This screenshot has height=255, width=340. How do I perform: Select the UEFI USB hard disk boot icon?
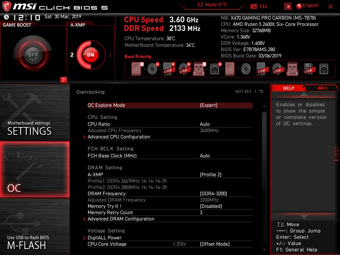[x=168, y=69]
